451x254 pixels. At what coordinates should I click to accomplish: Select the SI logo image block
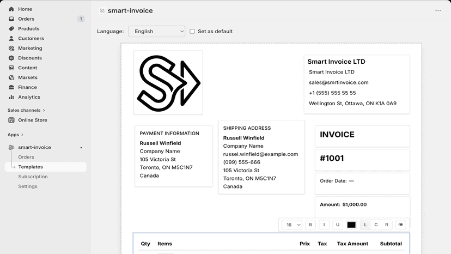coord(168,83)
